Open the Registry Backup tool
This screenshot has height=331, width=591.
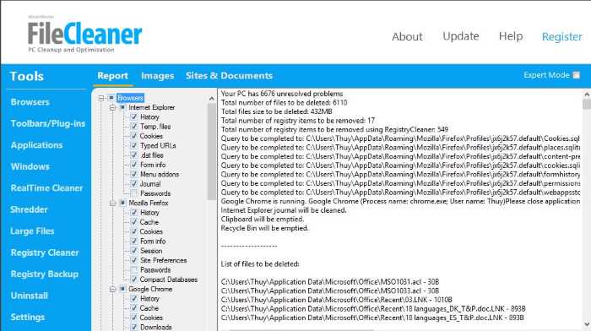(x=45, y=274)
